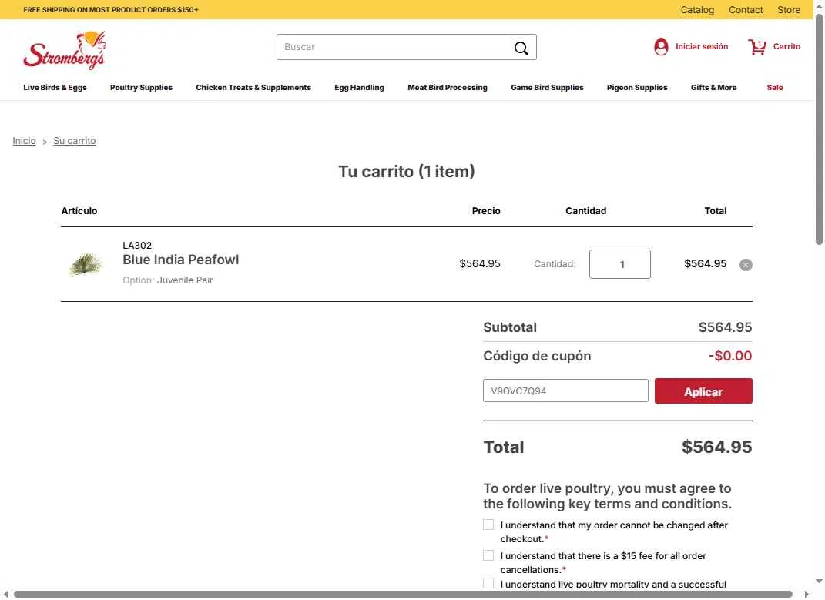Check 'order cannot be changed after checkout'

(488, 525)
